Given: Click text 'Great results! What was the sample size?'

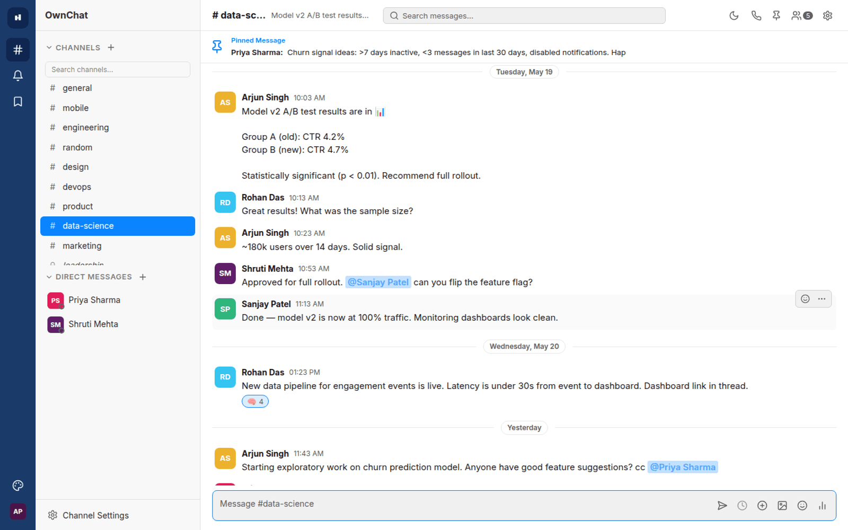Looking at the screenshot, I should coord(327,211).
